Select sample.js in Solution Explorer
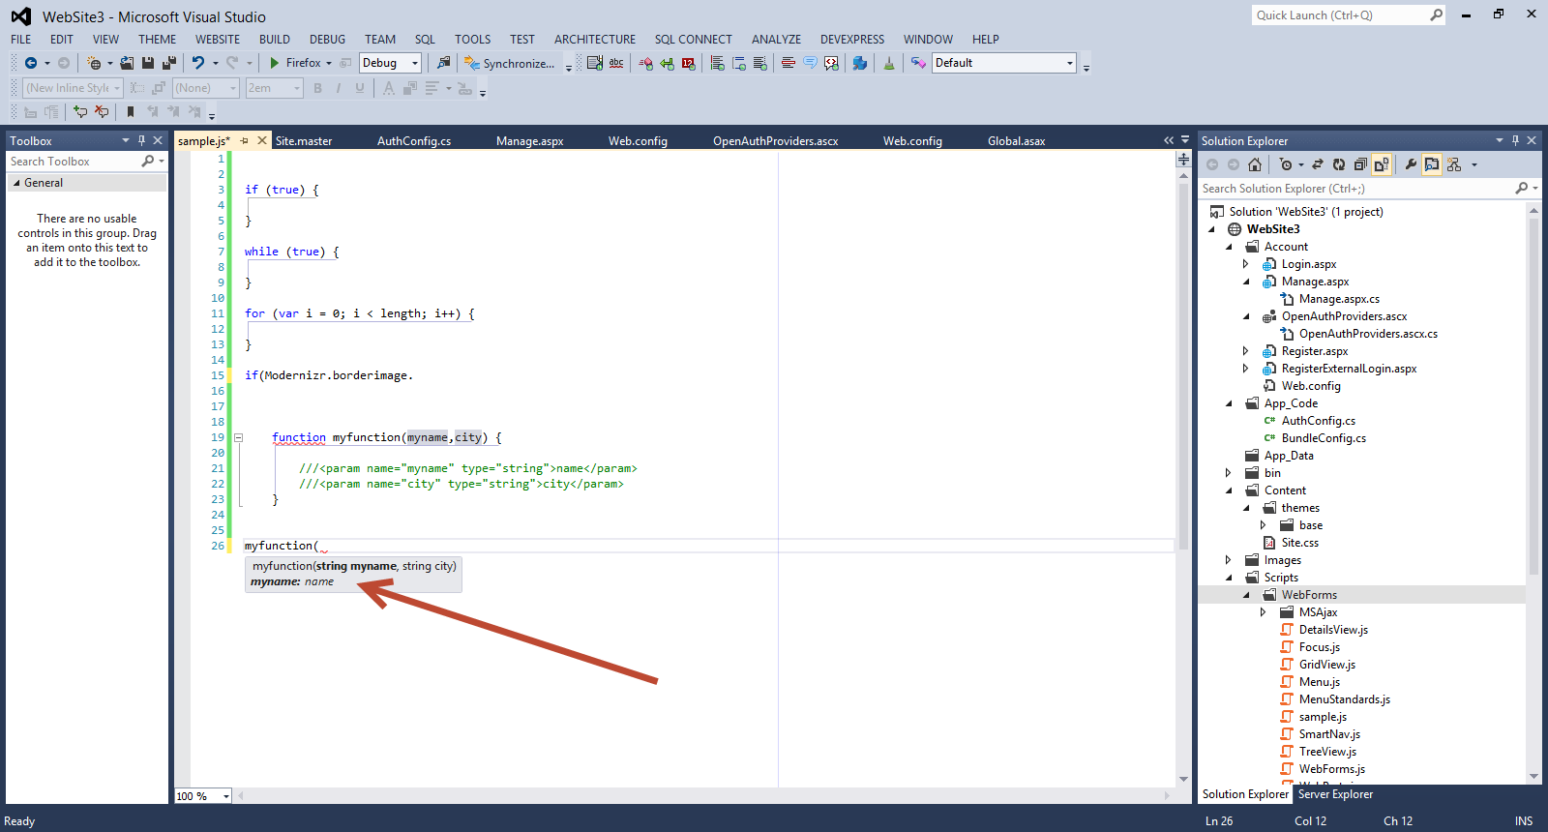Screen dimensions: 1548x832 pyautogui.click(x=1323, y=717)
